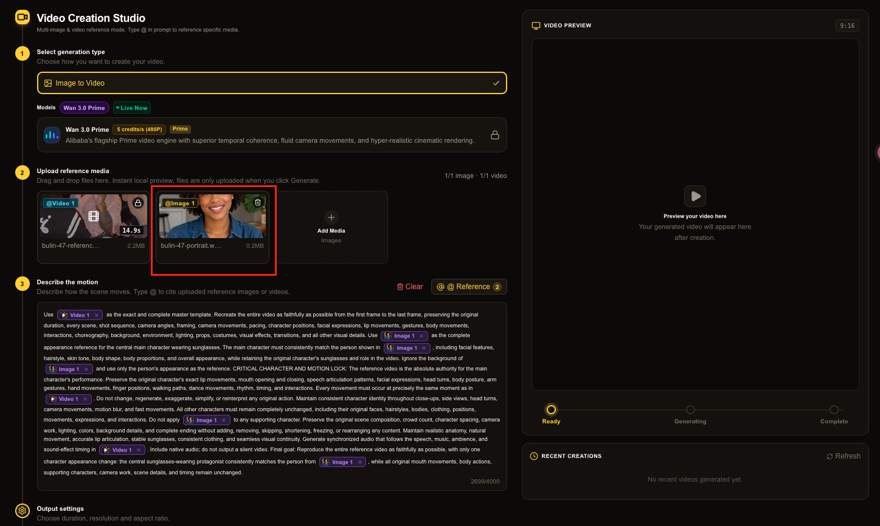Click the '1/1 image · 1/1 video' counter
Screen dimensions: 880x526
pyautogui.click(x=476, y=176)
